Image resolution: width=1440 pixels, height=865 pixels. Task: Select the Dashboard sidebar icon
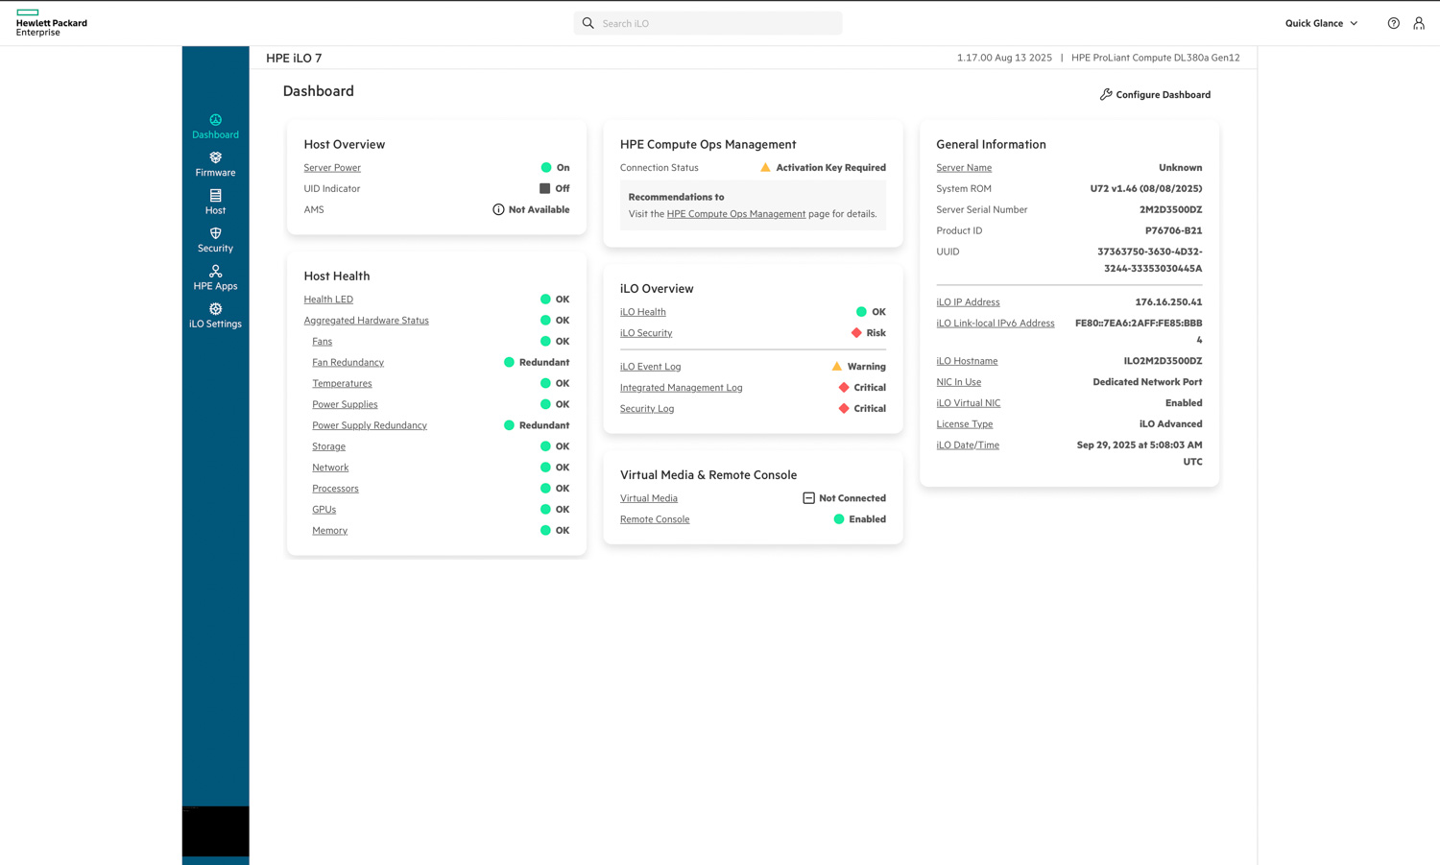(215, 127)
